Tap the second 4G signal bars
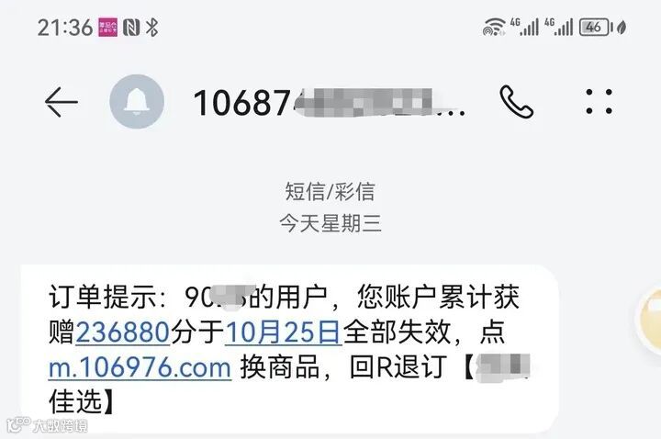This screenshot has height=439, width=661. (x=558, y=27)
